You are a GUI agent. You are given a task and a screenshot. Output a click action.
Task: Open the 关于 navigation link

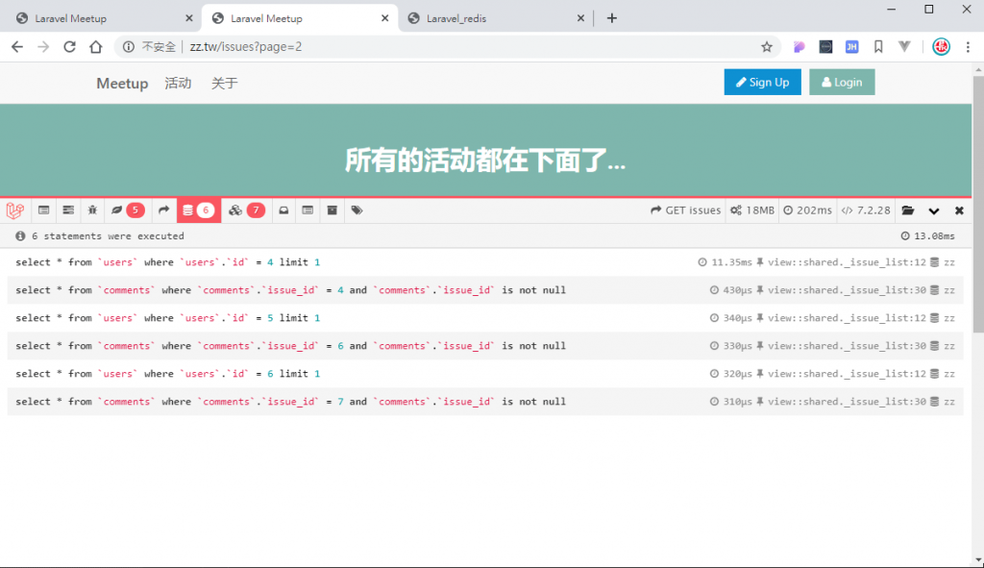click(225, 83)
